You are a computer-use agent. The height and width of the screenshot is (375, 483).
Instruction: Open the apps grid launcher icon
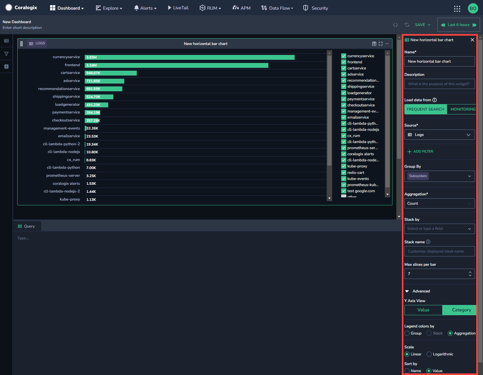pos(457,9)
